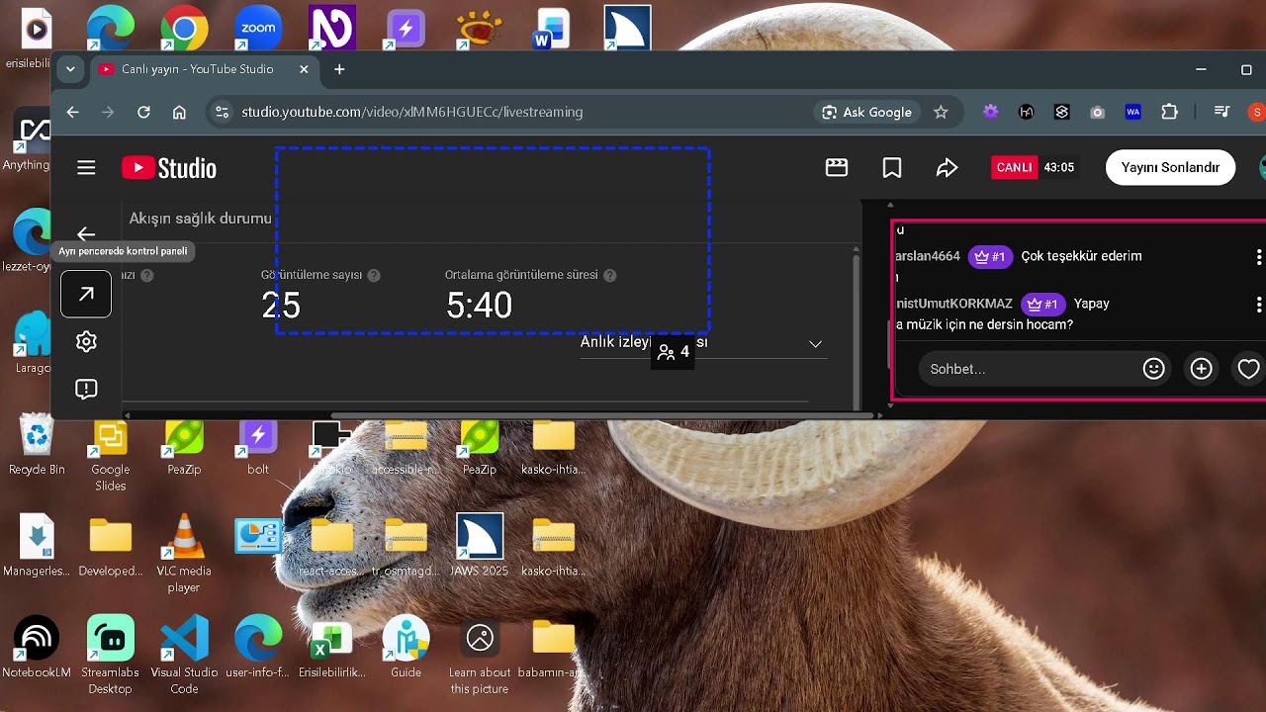Viewport: 1266px width, 712px height.
Task: Select the Google Slides desktop shortcut
Action: [x=110, y=454]
